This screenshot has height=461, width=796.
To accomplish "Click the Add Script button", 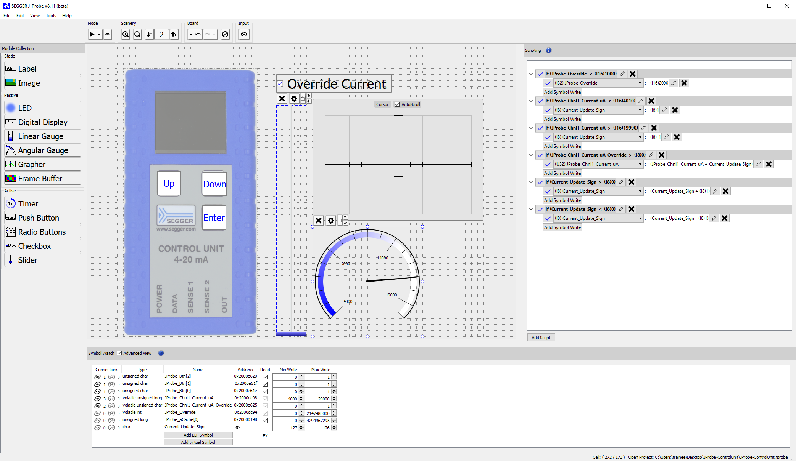I will pos(541,338).
